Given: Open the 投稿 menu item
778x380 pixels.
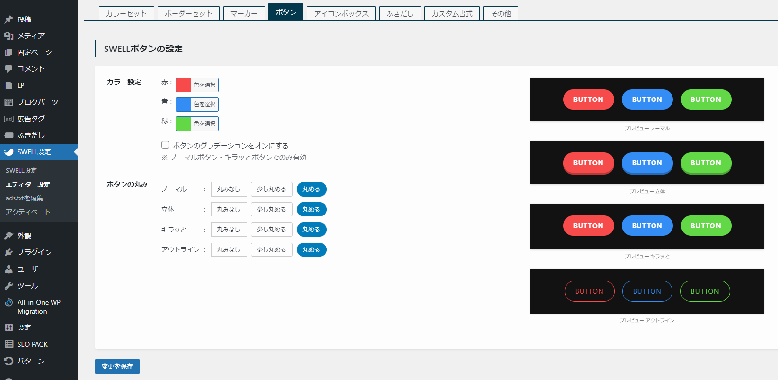Looking at the screenshot, I should coord(39,19).
